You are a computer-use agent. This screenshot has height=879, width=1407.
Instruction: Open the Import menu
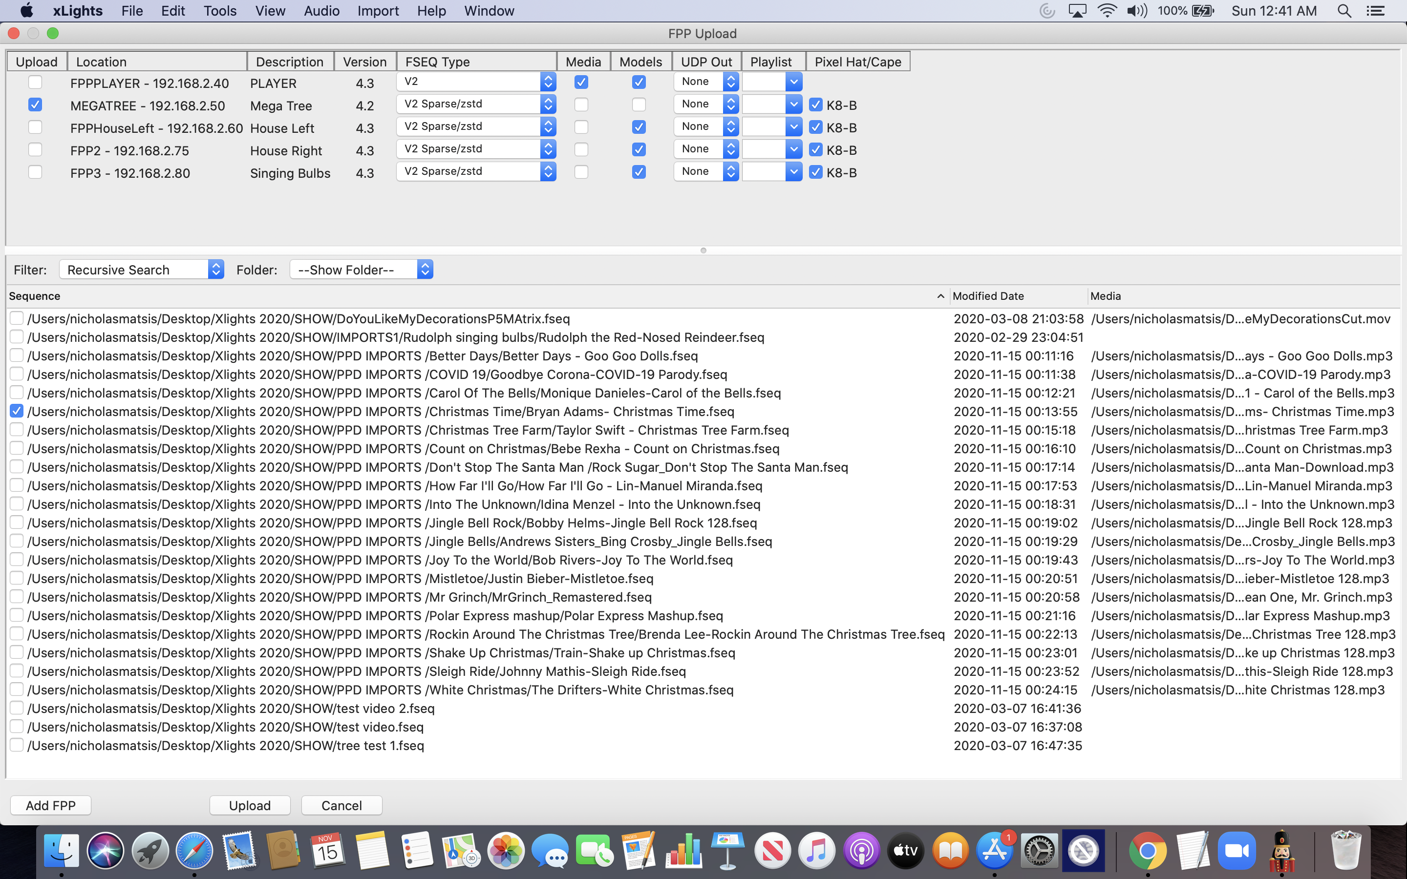coord(378,11)
